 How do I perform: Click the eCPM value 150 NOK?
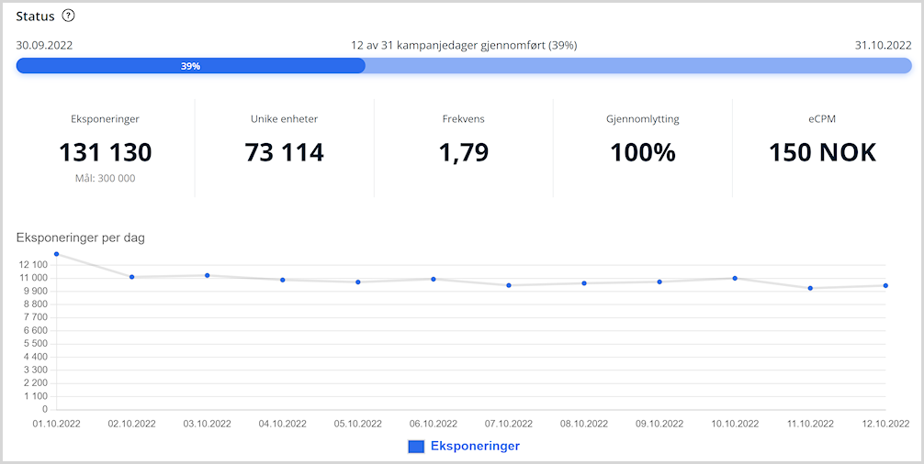823,152
